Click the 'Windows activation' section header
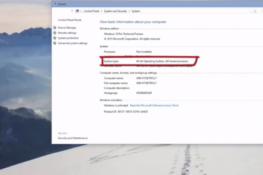 pyautogui.click(x=111, y=100)
